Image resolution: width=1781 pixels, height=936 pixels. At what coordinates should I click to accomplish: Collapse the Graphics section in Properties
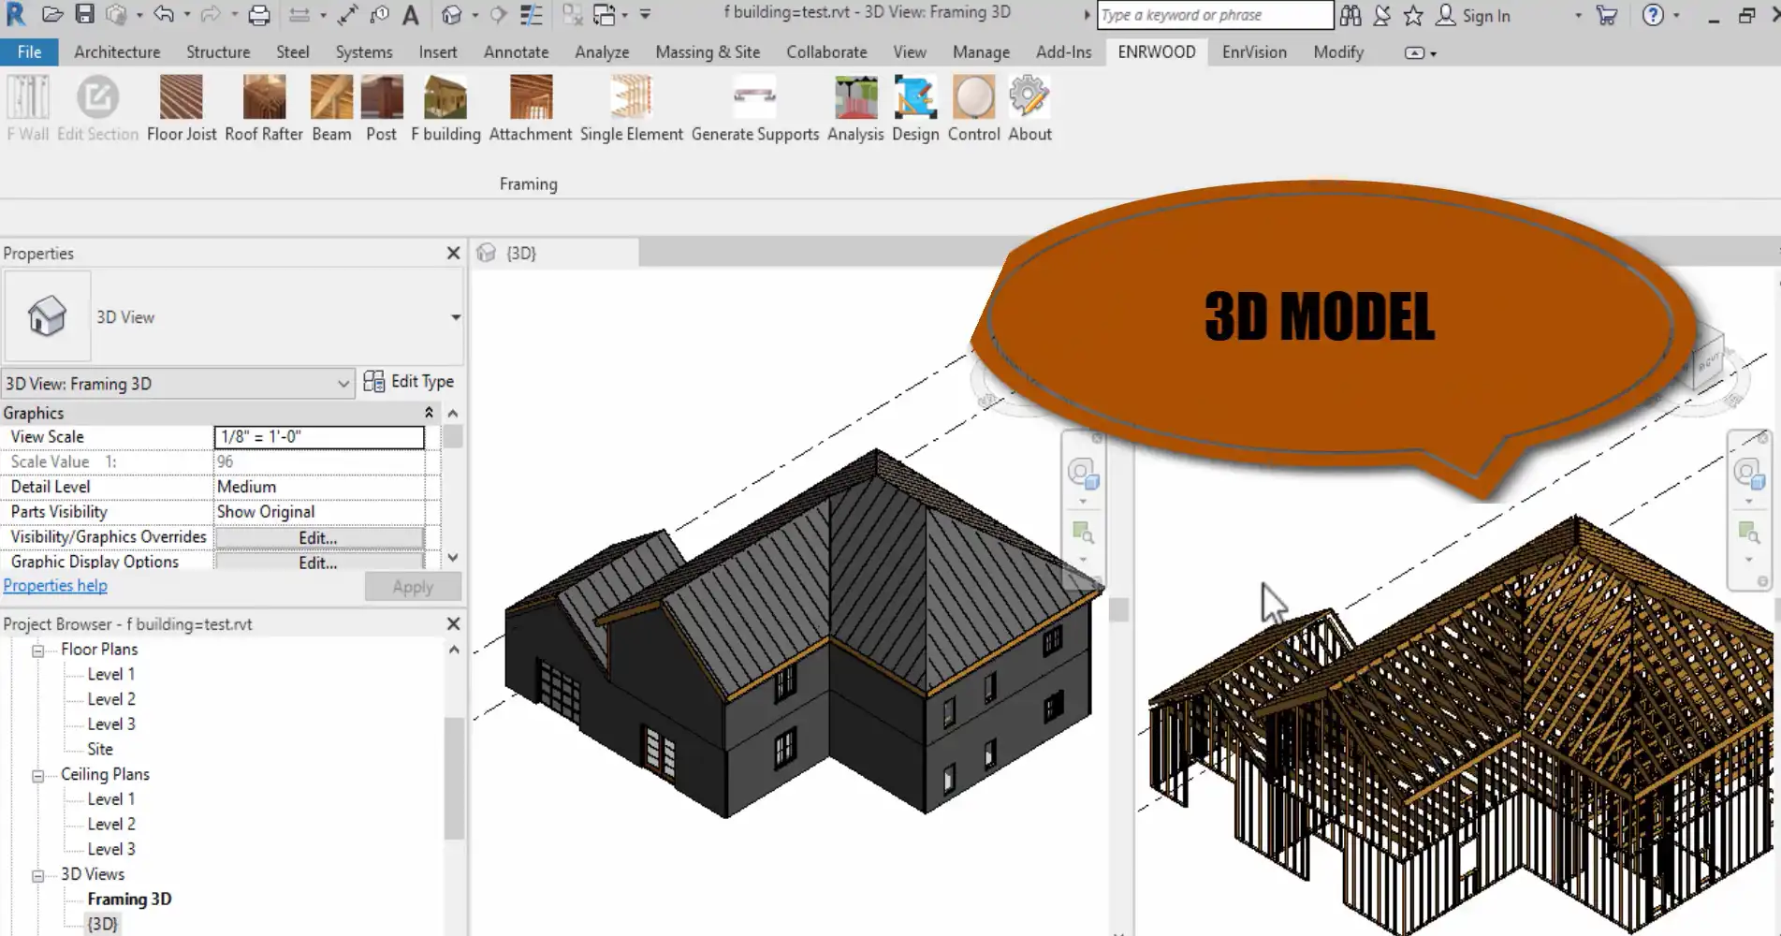point(429,412)
